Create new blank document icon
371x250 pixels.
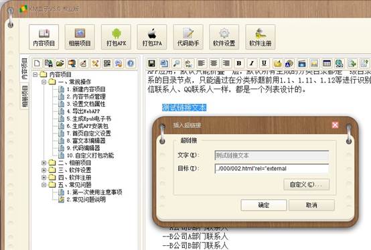(x=37, y=64)
